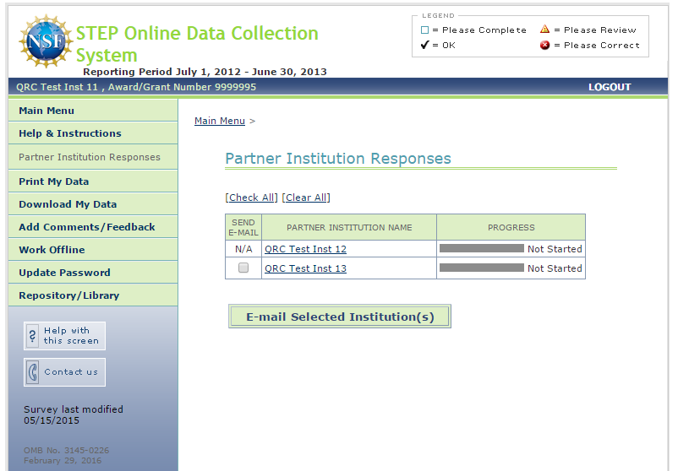Select Print My Data

[x=53, y=181]
